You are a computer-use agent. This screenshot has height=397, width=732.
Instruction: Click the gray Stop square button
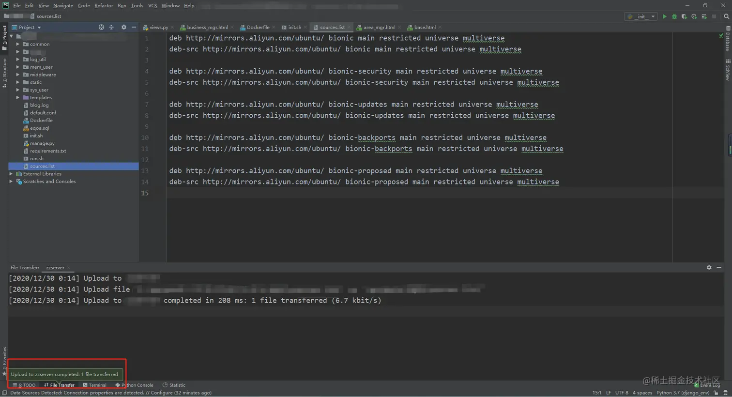pyautogui.click(x=714, y=16)
